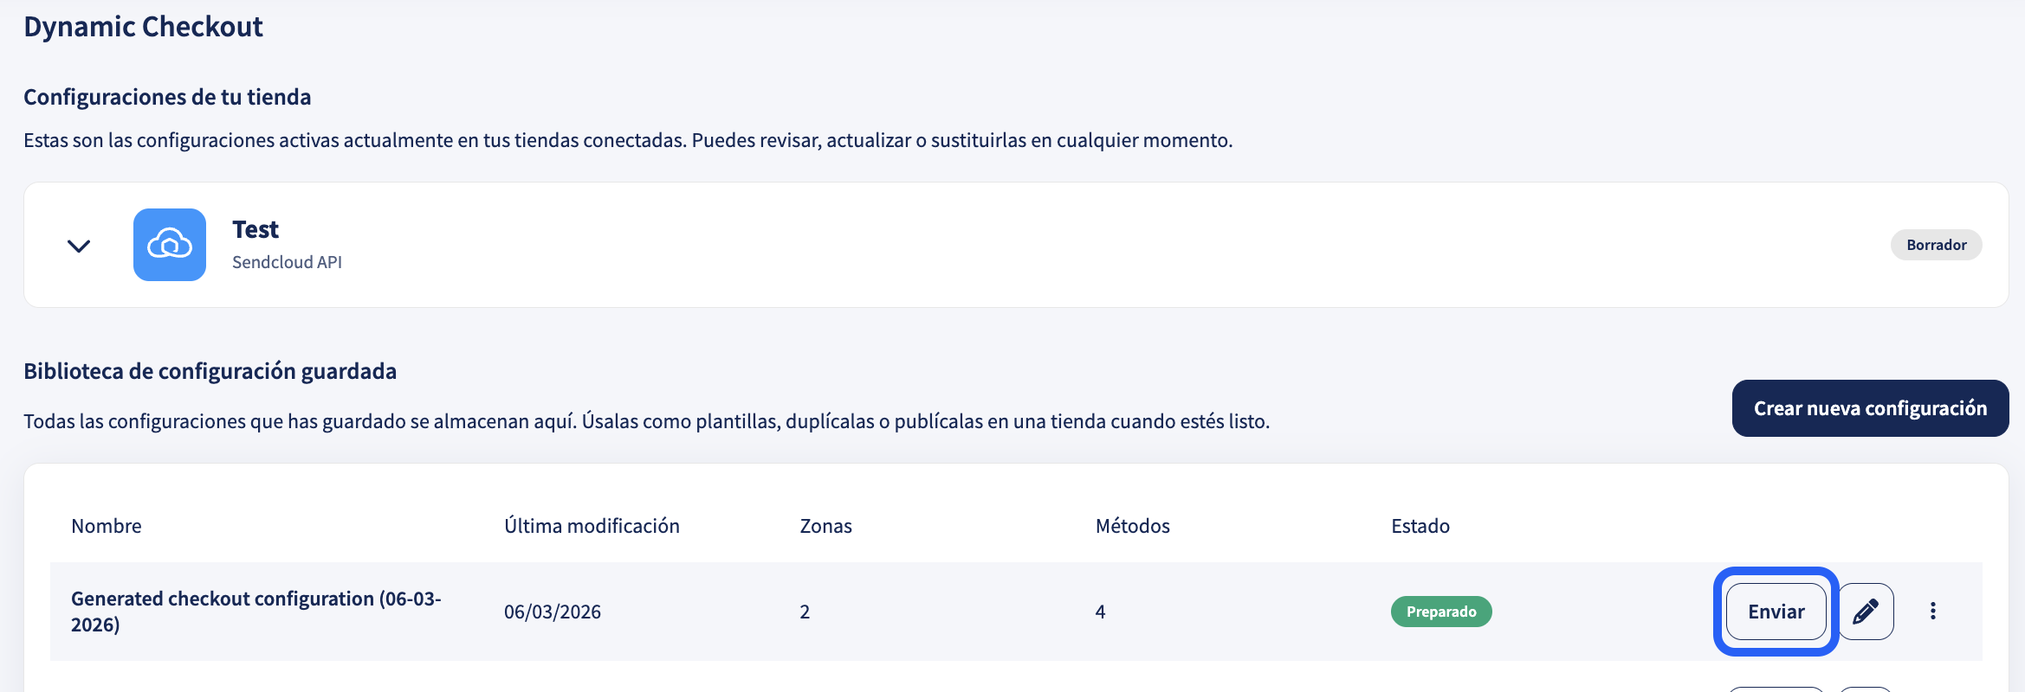The image size is (2025, 692).
Task: Sort by the Nombre column header
Action: pos(107,526)
